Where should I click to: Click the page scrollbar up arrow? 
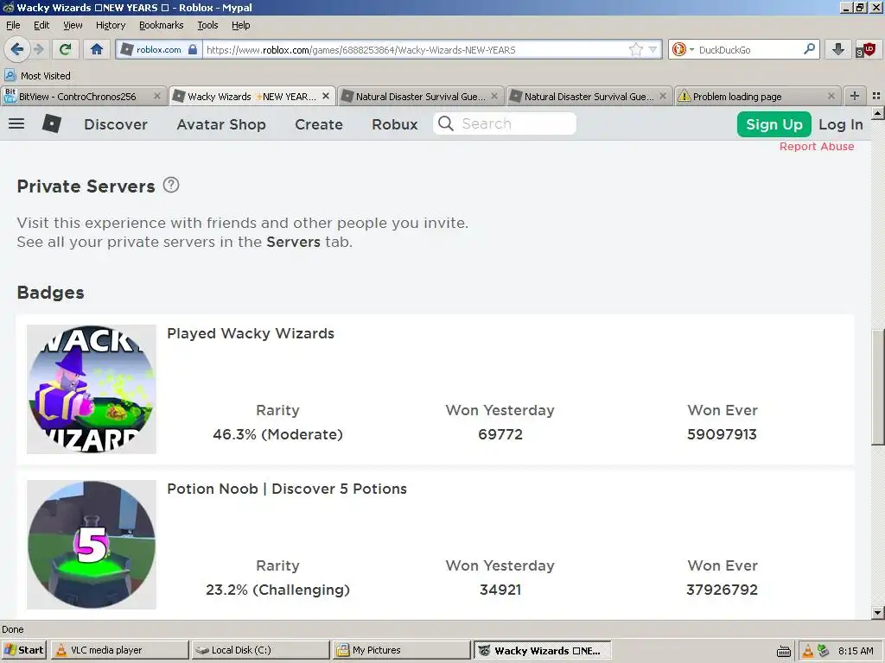coord(878,114)
